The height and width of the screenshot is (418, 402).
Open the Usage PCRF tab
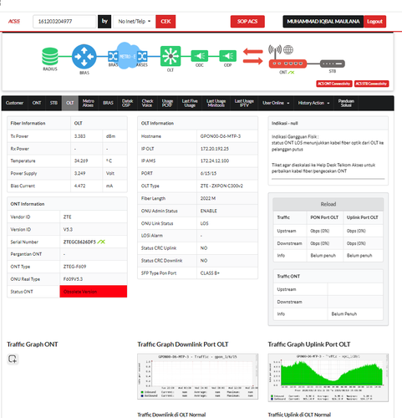tap(167, 103)
